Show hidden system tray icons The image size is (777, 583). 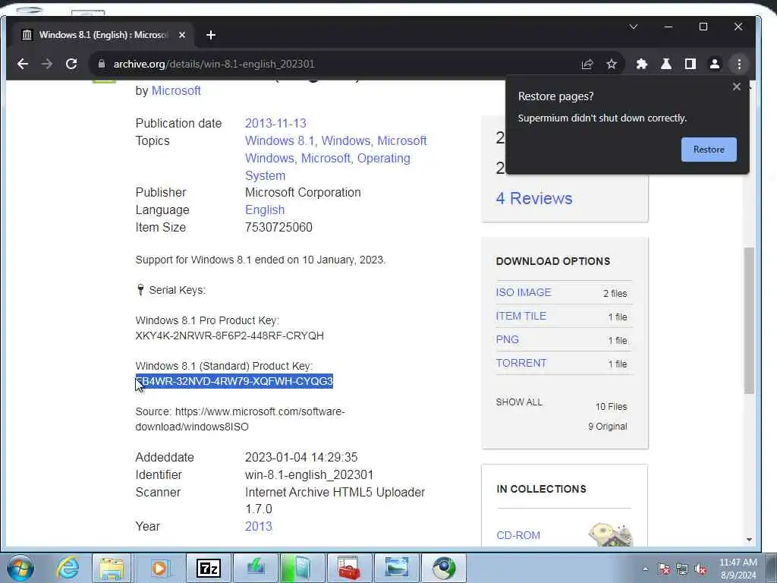pyautogui.click(x=645, y=569)
